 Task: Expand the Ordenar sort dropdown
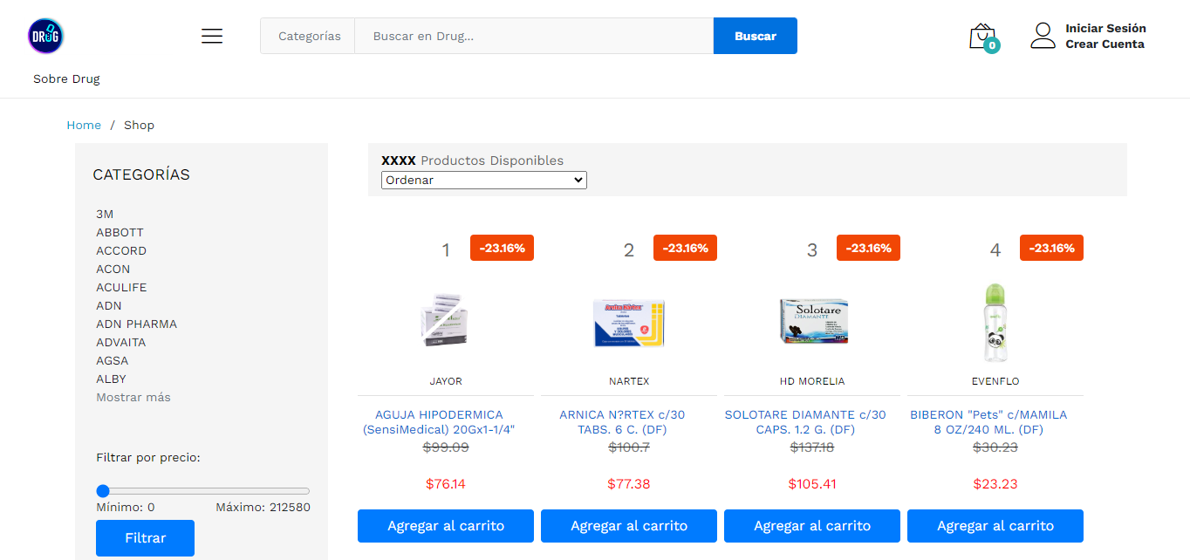pos(484,180)
